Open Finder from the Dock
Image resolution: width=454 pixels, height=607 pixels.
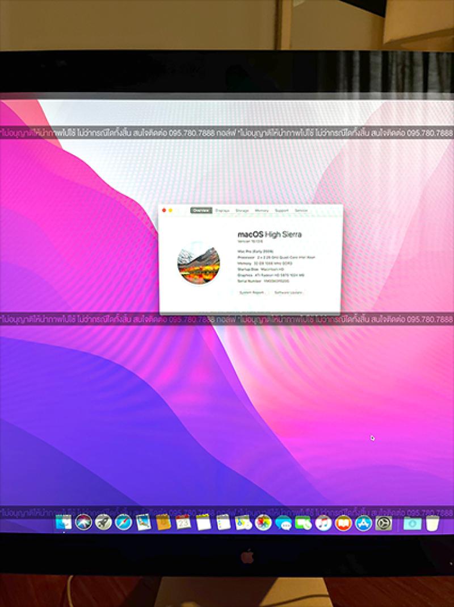[64, 523]
